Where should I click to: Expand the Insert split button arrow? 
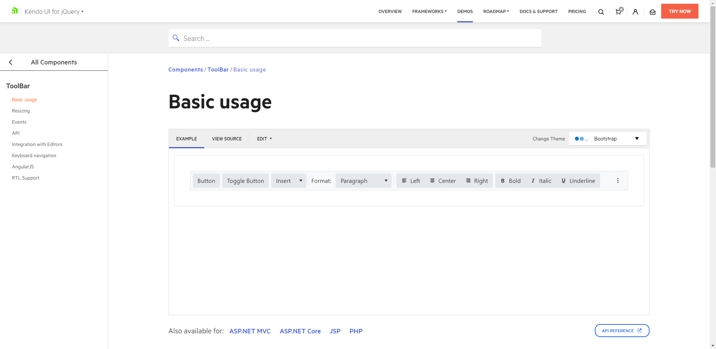301,181
